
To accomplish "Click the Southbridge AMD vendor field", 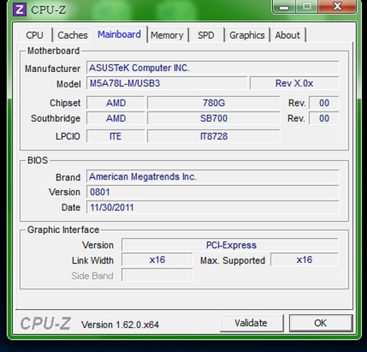I will (x=115, y=118).
